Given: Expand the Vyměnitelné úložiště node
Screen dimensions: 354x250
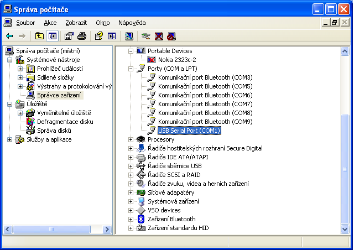Looking at the screenshot, I should 20,113.
